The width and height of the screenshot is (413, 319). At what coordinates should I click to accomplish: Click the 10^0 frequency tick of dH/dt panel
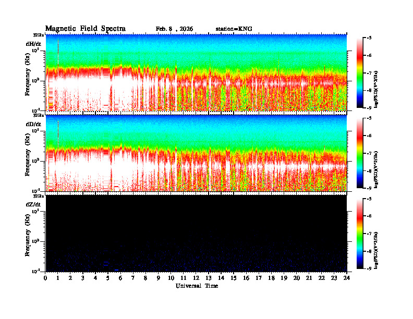tap(35, 80)
